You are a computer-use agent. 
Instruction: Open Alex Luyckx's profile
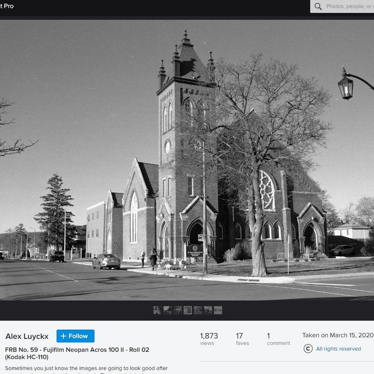pyautogui.click(x=27, y=337)
